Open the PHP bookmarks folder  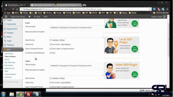(102, 13)
